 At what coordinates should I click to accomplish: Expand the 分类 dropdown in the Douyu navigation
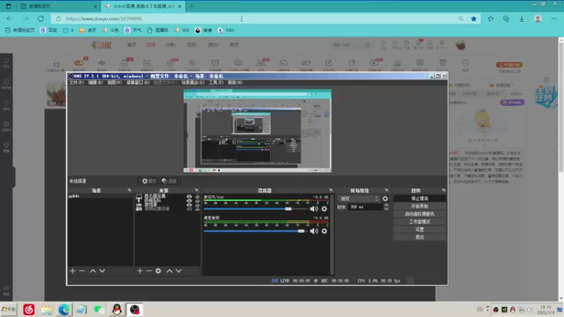pos(171,45)
